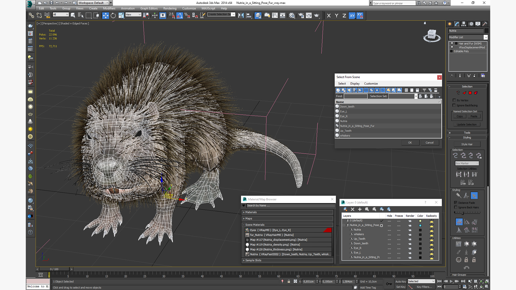Toggle the selection lock icon in status bar
Viewport: 516px width, 290px height.
click(x=289, y=281)
